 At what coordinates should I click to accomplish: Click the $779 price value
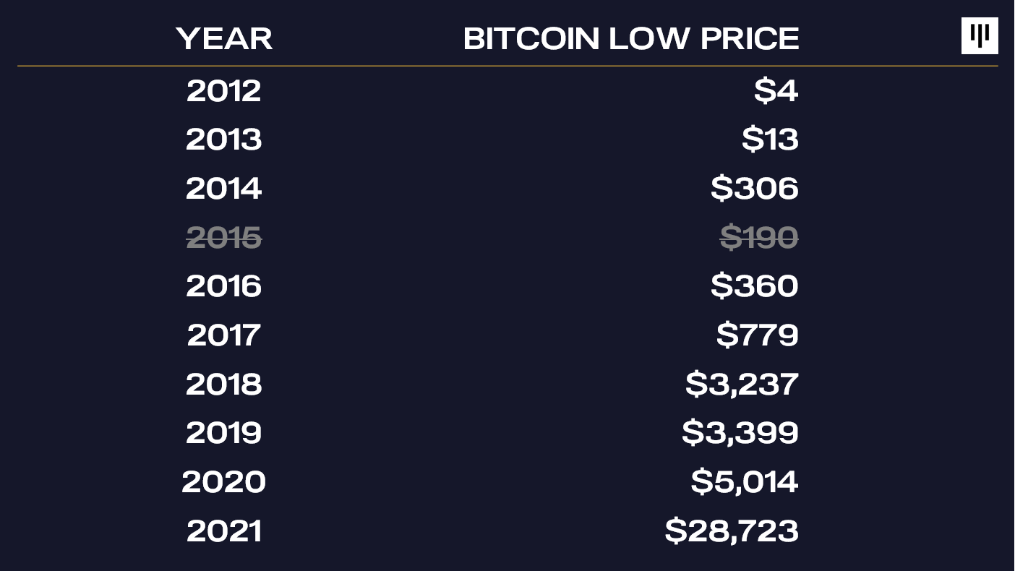pos(758,335)
